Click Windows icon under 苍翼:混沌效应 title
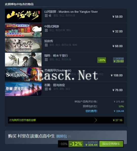Image resolution: width=137 pixels, height=151 pixels. (x=46, y=89)
